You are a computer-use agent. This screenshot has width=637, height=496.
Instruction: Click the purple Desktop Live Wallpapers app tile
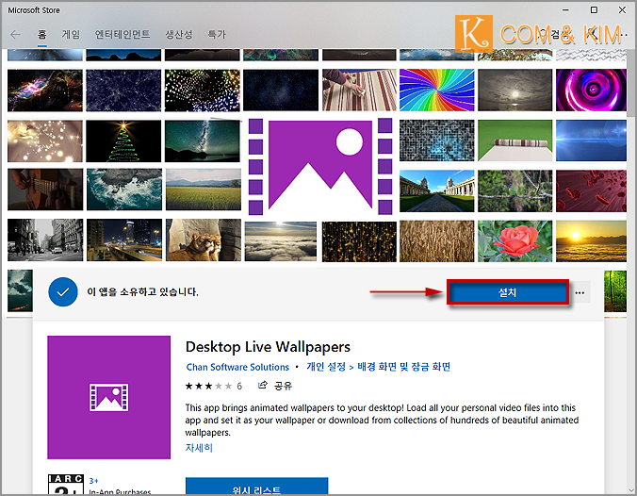tap(109, 397)
